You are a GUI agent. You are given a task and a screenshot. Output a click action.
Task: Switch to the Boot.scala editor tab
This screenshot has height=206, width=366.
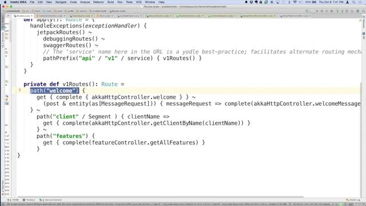(105, 16)
